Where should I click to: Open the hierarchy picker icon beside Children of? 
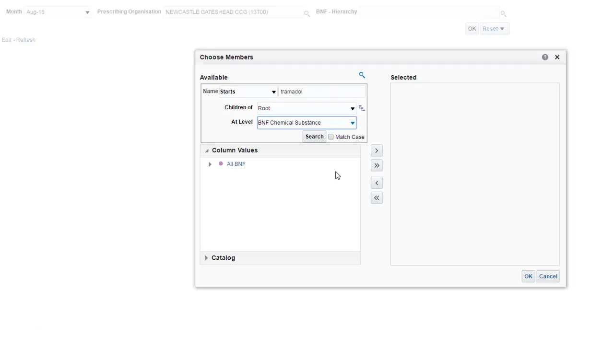click(x=362, y=108)
